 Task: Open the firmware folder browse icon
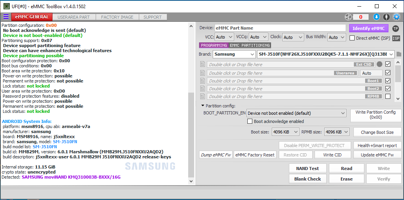click(x=399, y=54)
